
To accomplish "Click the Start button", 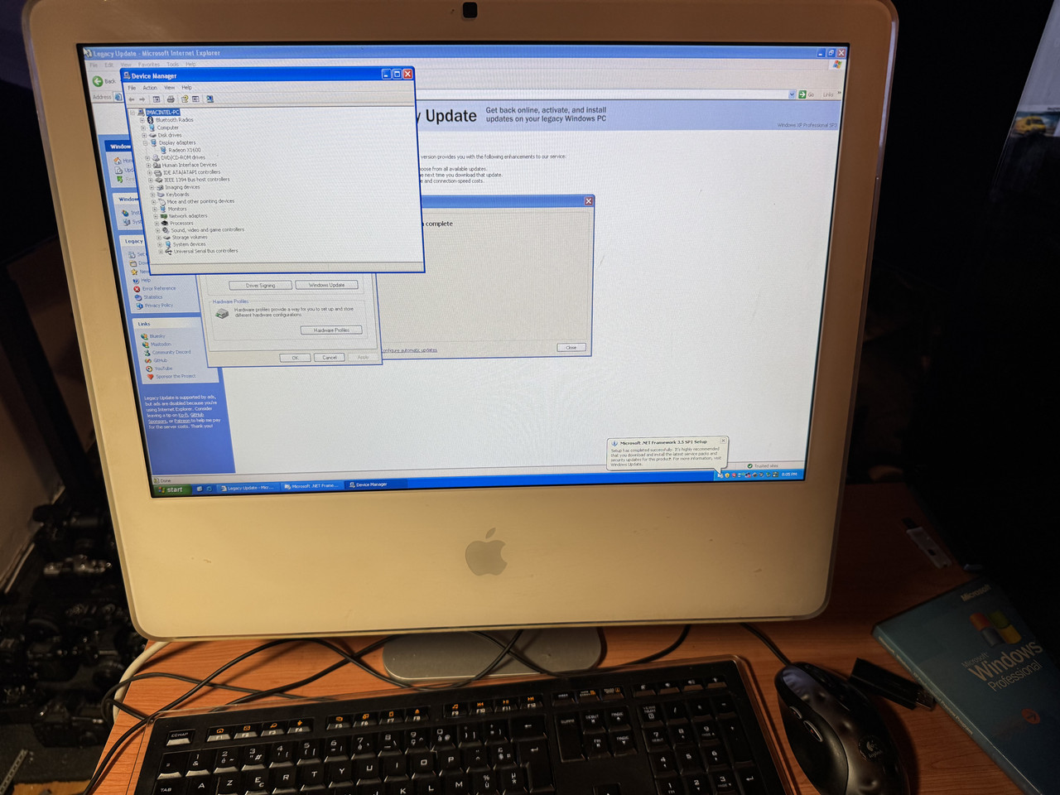I will click(173, 489).
